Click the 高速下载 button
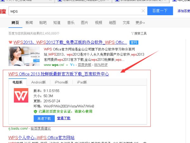 point(44,119)
